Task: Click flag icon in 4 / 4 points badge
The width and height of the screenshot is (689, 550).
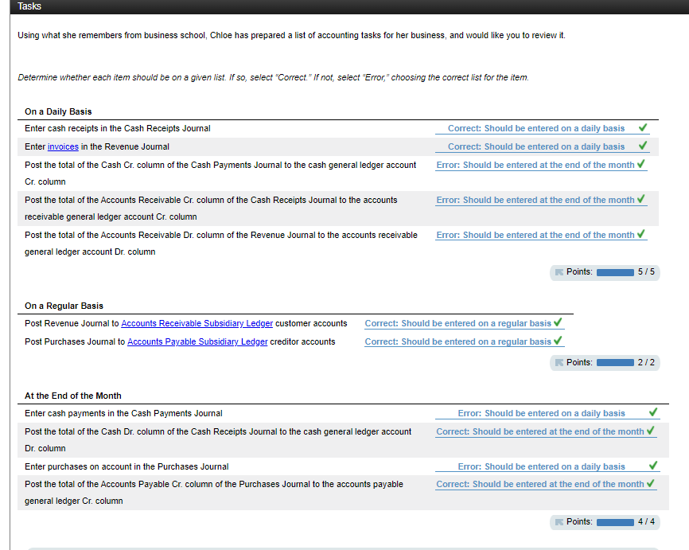Action: point(559,522)
